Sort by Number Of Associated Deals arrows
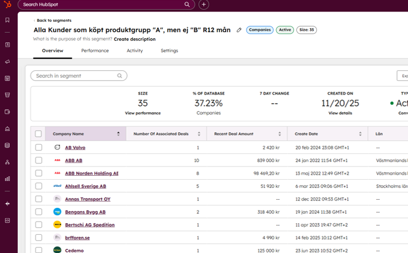Screen dimensions: 408x253 click(199, 133)
